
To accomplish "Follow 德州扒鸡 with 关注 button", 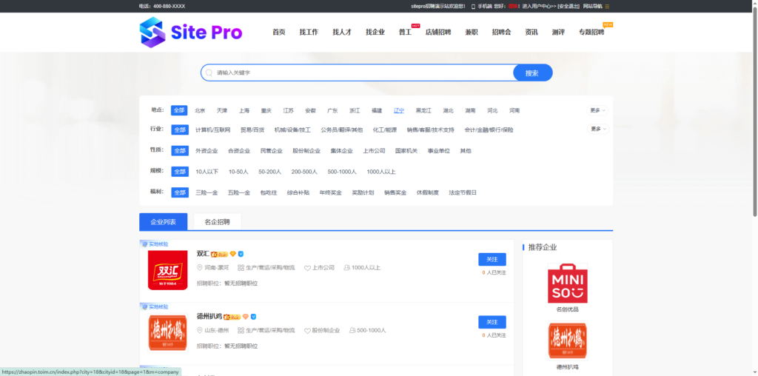I will tap(492, 323).
